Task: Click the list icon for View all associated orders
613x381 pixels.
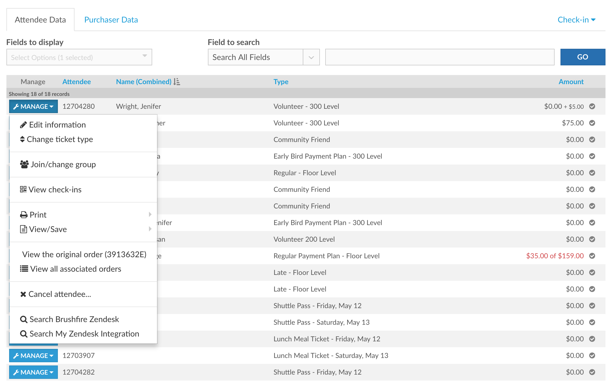Action: pyautogui.click(x=24, y=269)
